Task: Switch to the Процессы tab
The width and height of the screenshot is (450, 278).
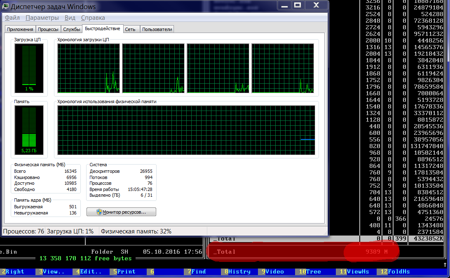Action: (x=48, y=29)
